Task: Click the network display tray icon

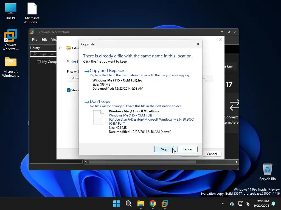Action: point(240,203)
